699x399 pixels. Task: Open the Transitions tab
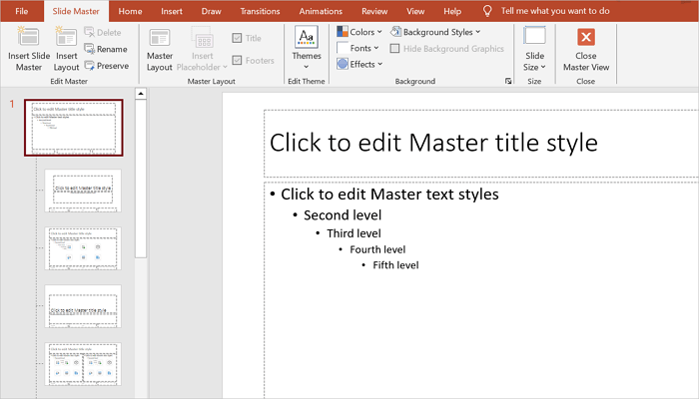pyautogui.click(x=260, y=11)
